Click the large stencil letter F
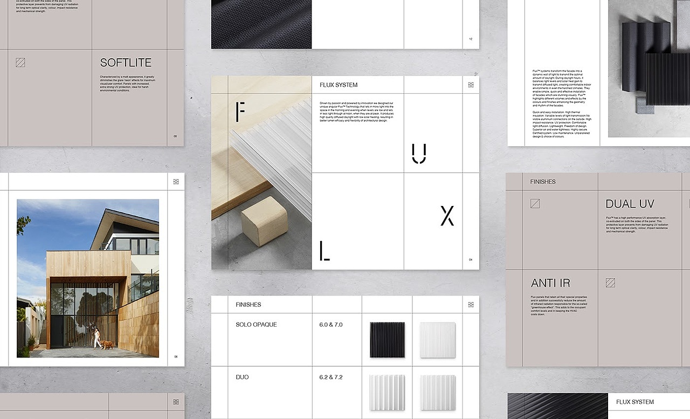 point(240,111)
